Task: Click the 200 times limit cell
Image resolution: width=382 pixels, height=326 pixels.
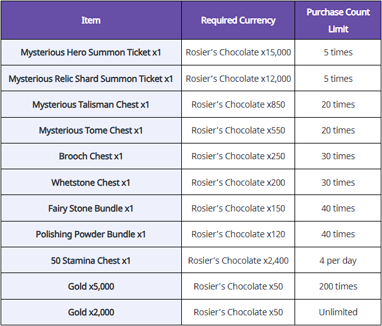Action: click(338, 286)
